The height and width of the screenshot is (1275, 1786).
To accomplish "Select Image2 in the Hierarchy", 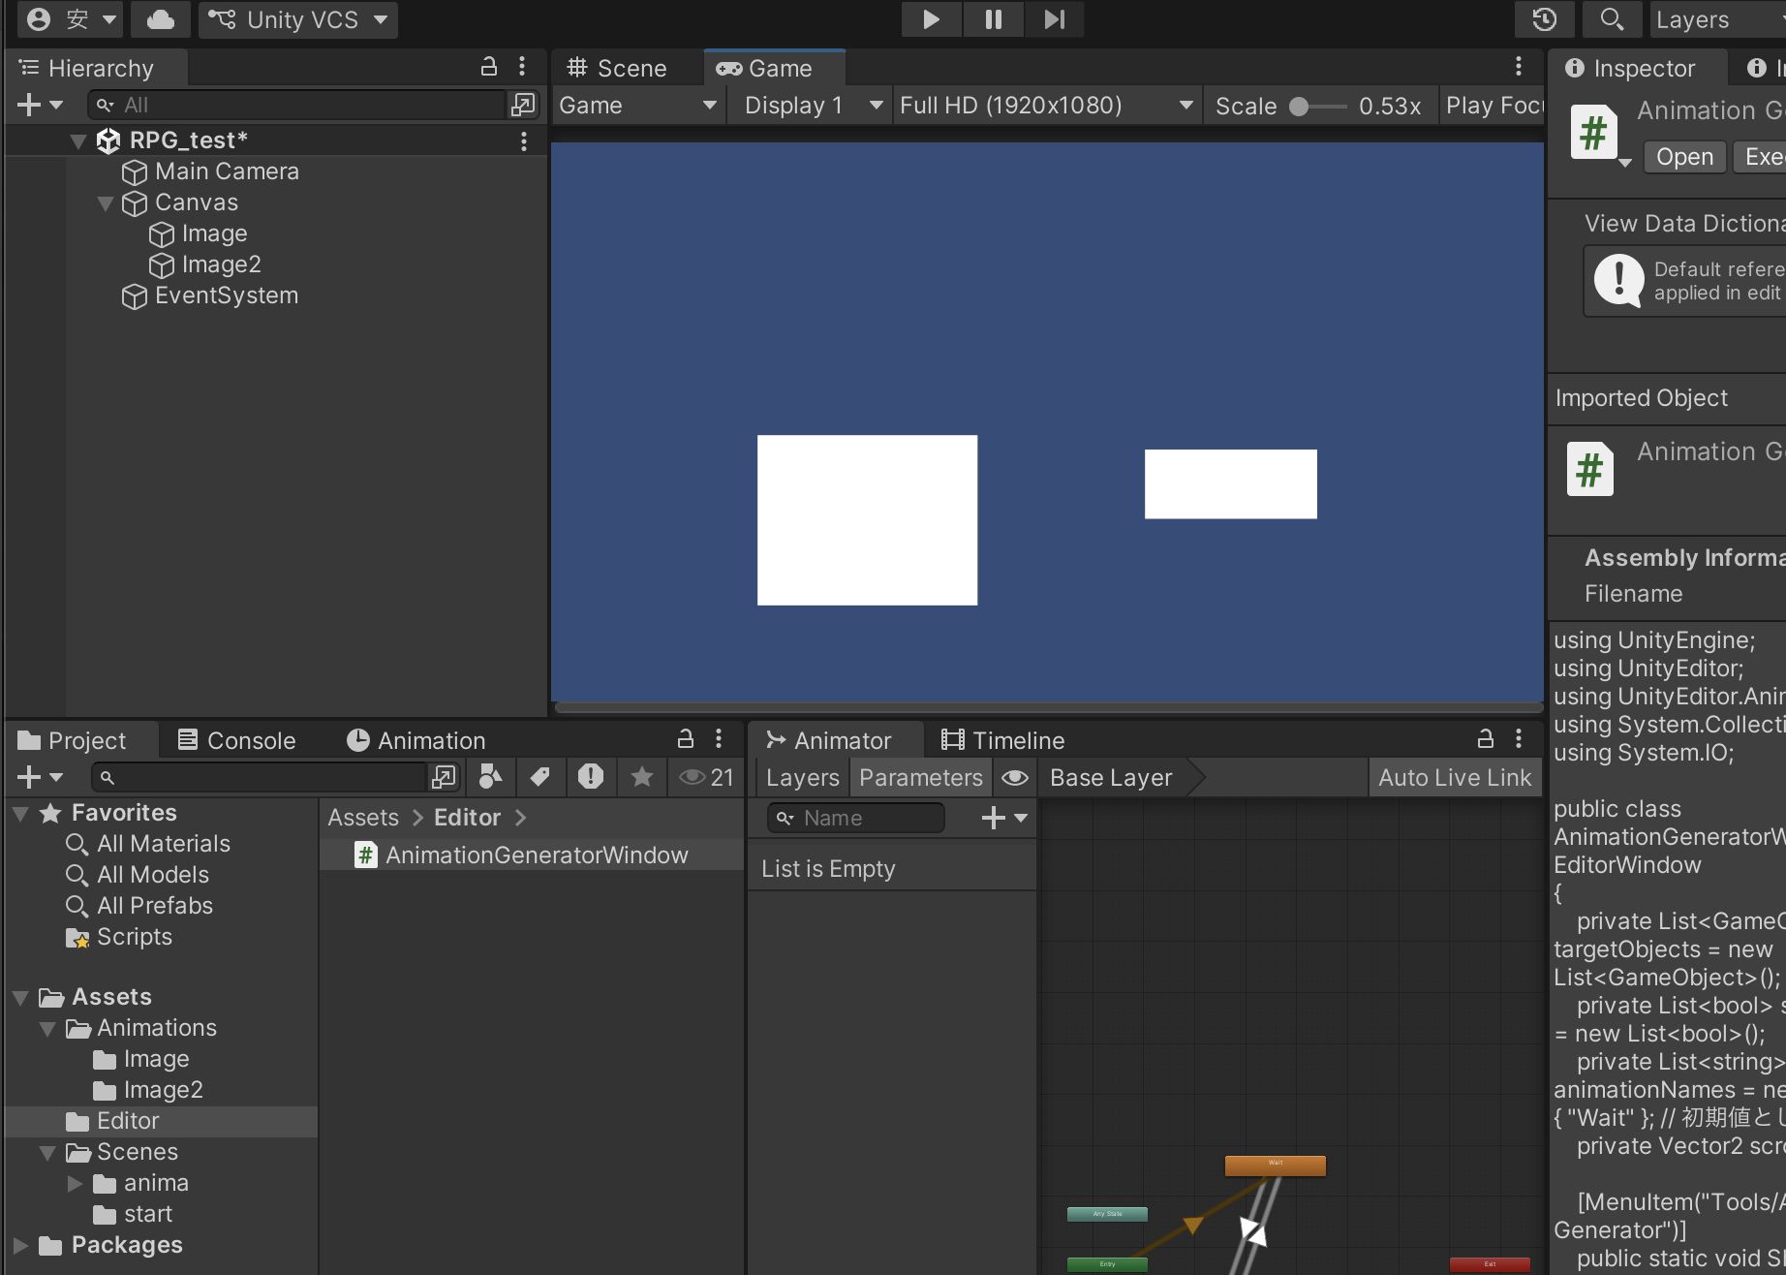I will pyautogui.click(x=221, y=264).
